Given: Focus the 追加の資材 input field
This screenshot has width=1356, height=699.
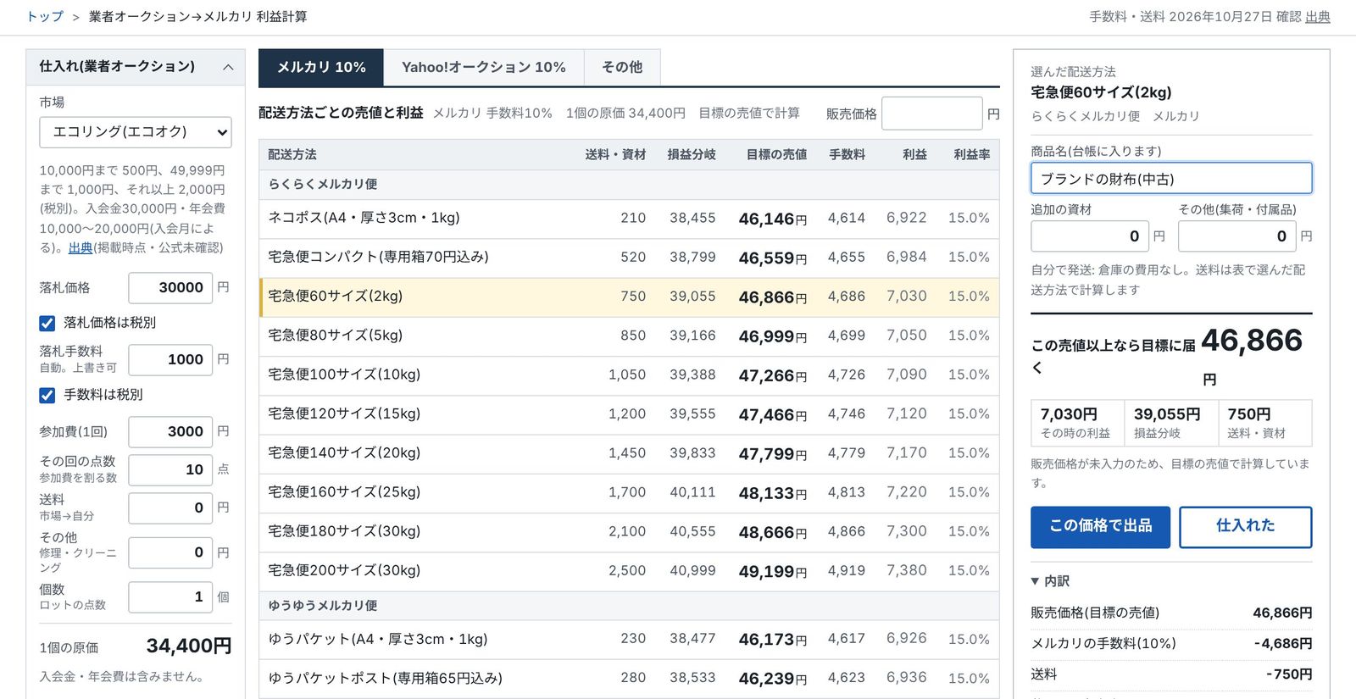Looking at the screenshot, I should (x=1090, y=236).
